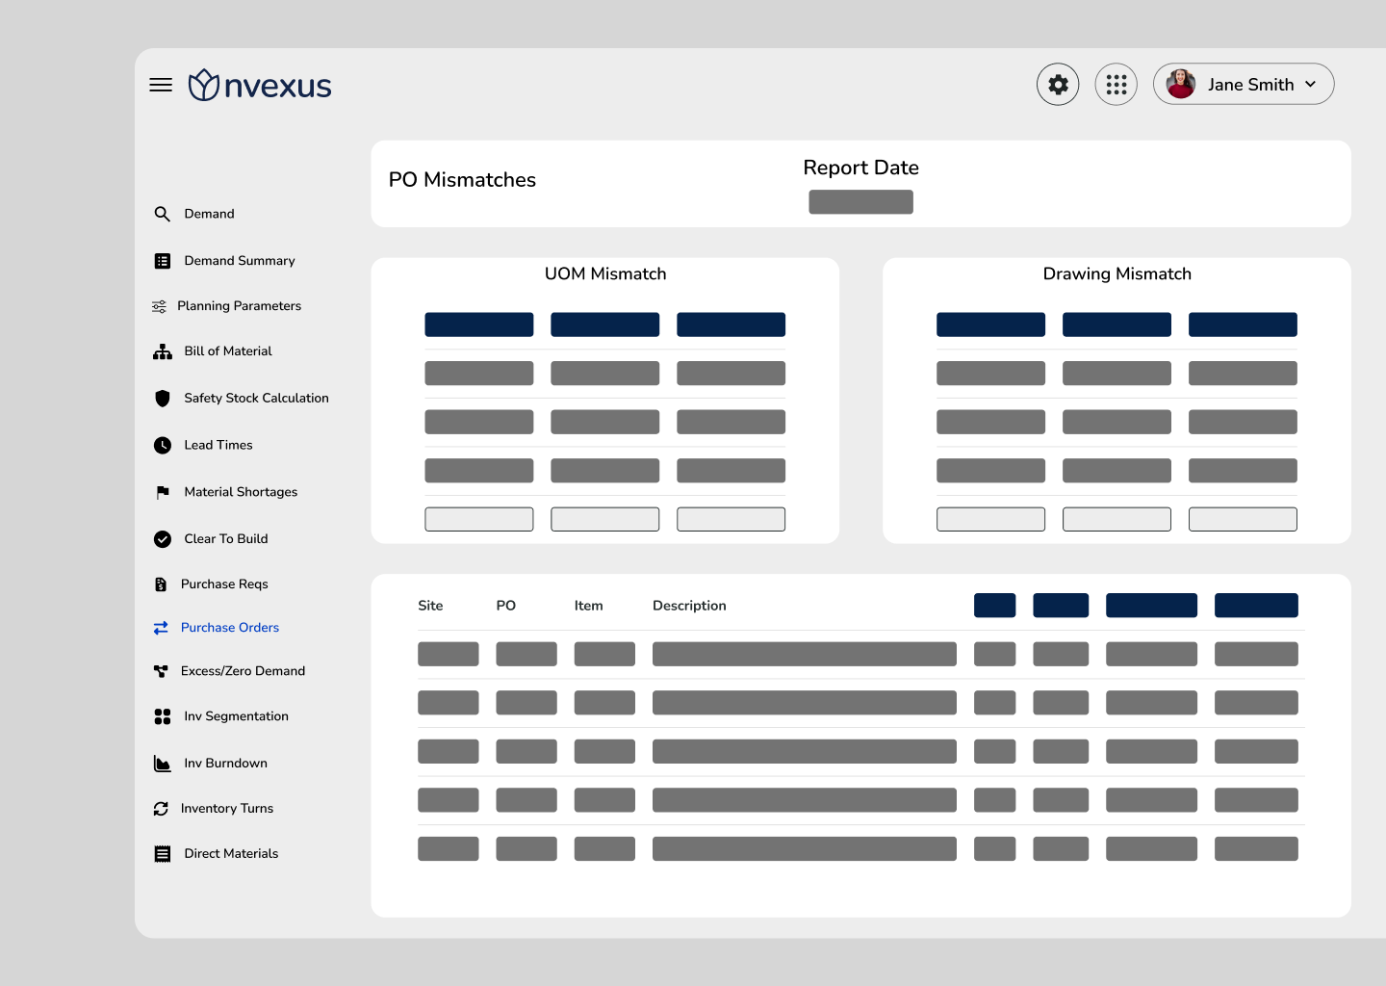This screenshot has width=1386, height=986.
Task: Click the Inv Burndown chart icon
Action: point(163,764)
